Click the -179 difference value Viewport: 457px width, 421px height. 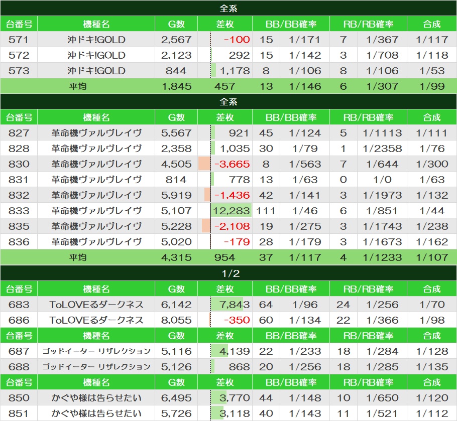(237, 242)
